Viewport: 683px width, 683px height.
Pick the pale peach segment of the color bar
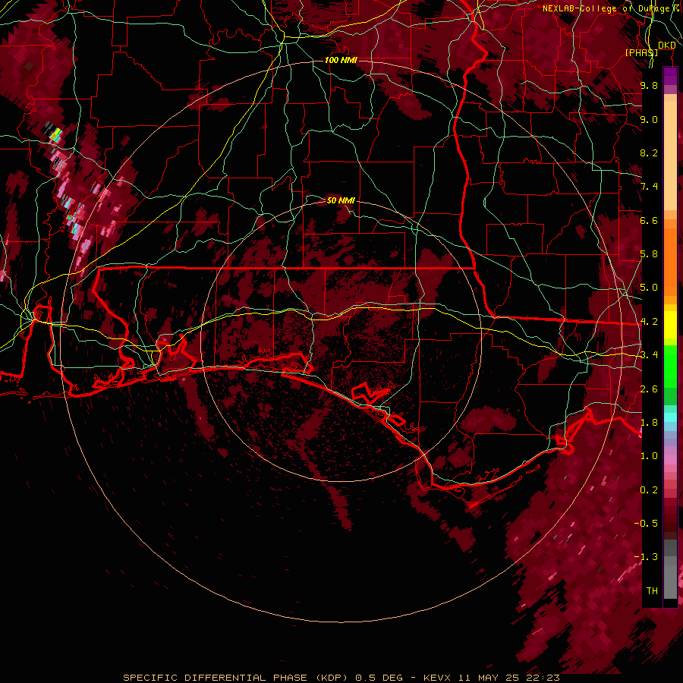(670, 157)
